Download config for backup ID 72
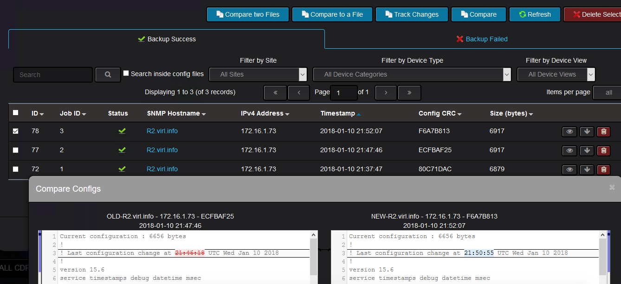The width and height of the screenshot is (621, 284). click(587, 169)
